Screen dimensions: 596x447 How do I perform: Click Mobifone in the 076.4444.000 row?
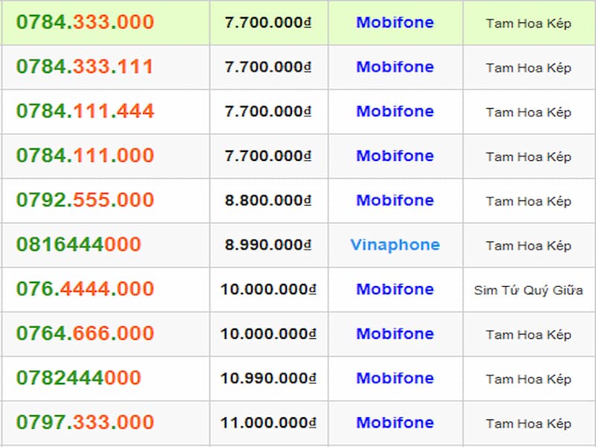[x=395, y=289]
